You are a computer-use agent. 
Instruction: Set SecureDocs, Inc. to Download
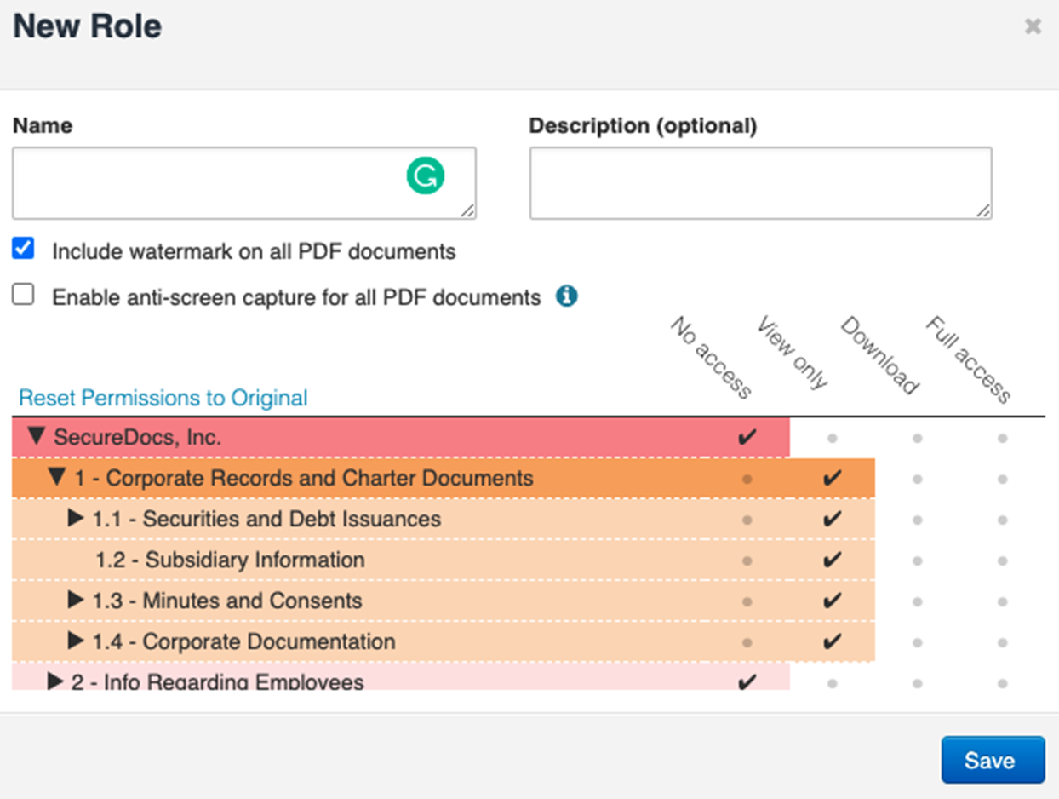pyautogui.click(x=917, y=439)
